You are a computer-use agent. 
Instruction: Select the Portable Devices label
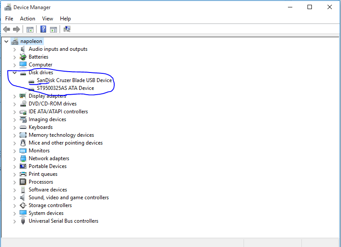tap(48, 166)
